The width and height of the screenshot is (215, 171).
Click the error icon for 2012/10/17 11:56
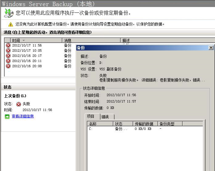[8, 45]
